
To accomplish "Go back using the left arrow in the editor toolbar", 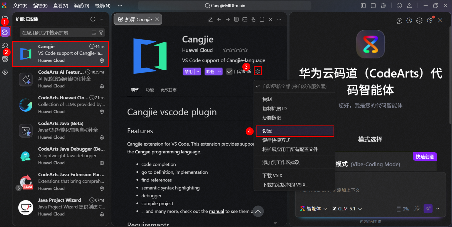I will (x=219, y=19).
